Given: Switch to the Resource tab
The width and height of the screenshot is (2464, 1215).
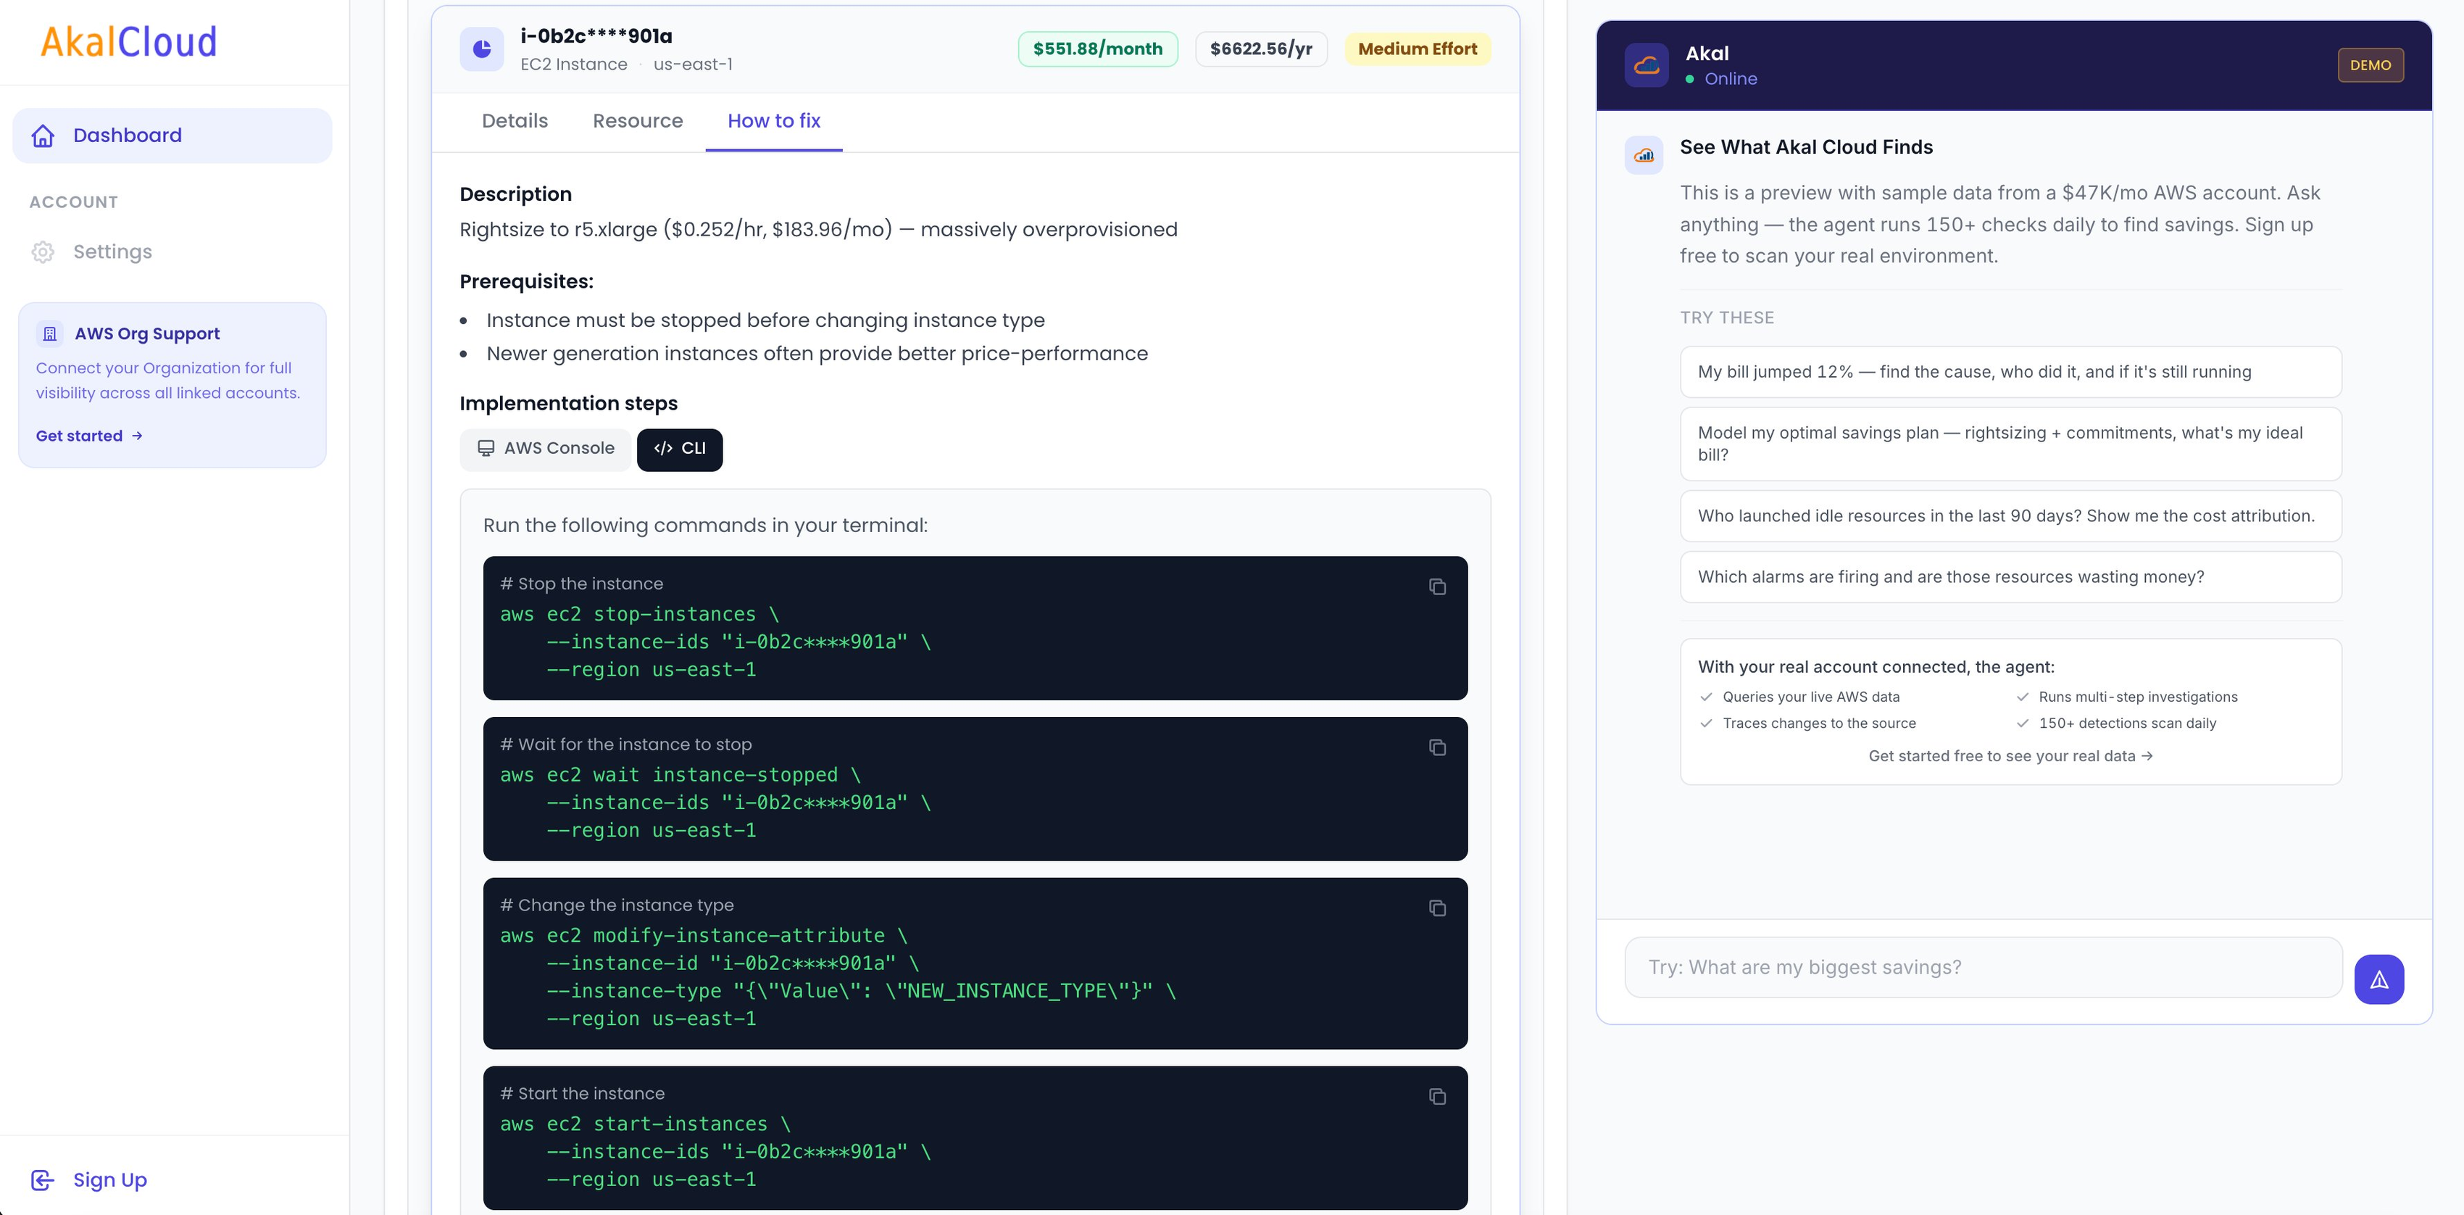Looking at the screenshot, I should coord(638,120).
